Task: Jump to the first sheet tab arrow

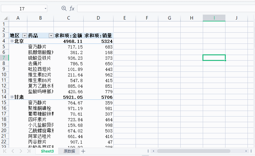Action: [5, 151]
